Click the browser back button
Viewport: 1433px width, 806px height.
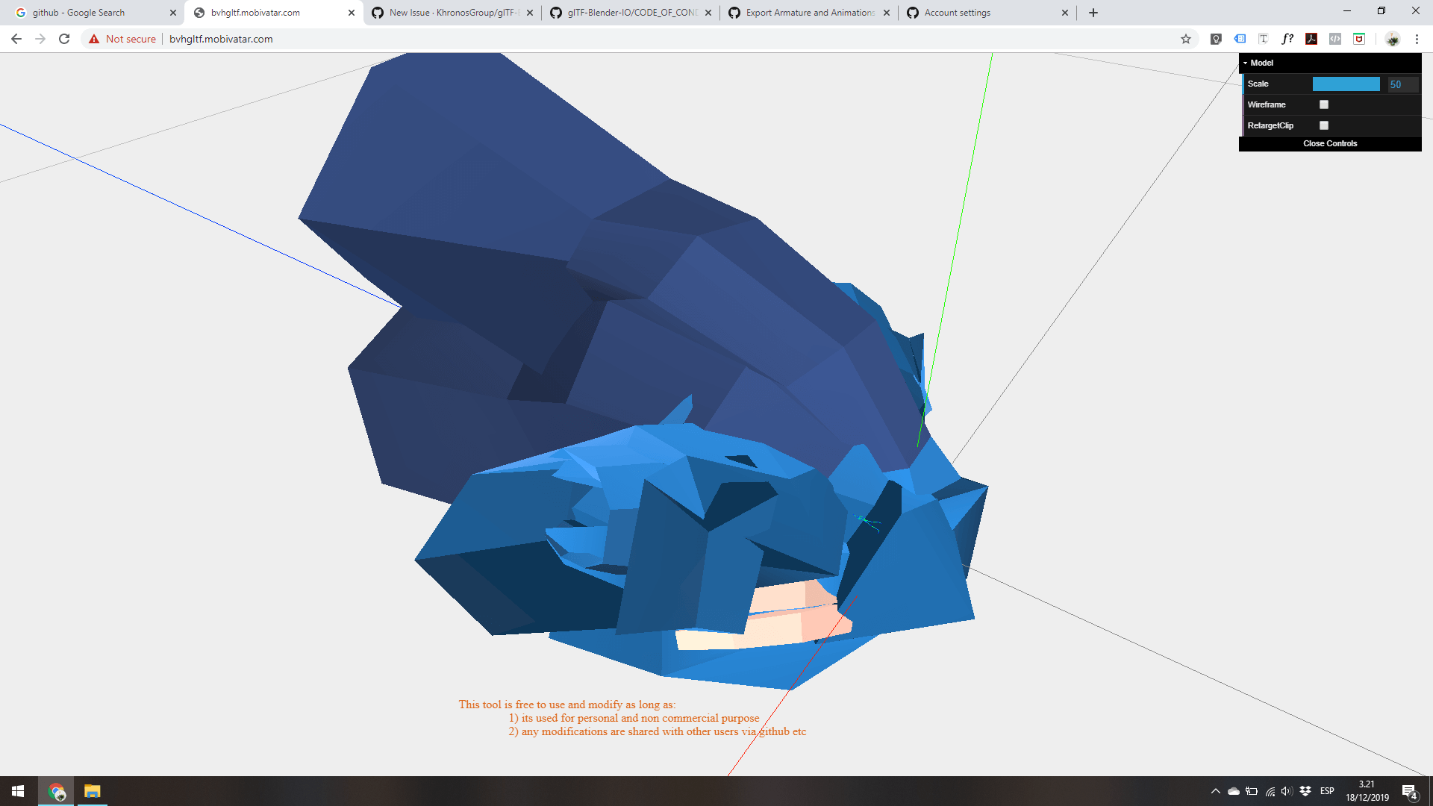coord(16,39)
